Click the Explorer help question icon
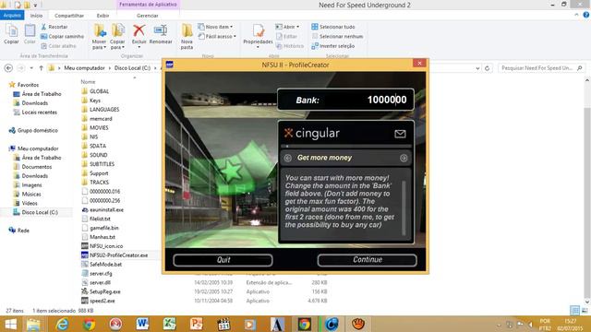This screenshot has height=332, width=591. (x=585, y=15)
